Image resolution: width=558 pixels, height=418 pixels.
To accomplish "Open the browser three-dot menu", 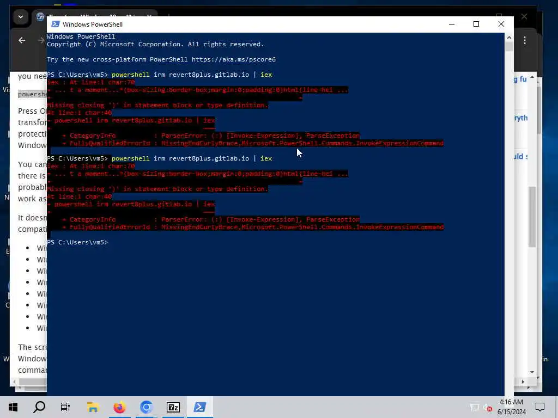I will pos(525,40).
